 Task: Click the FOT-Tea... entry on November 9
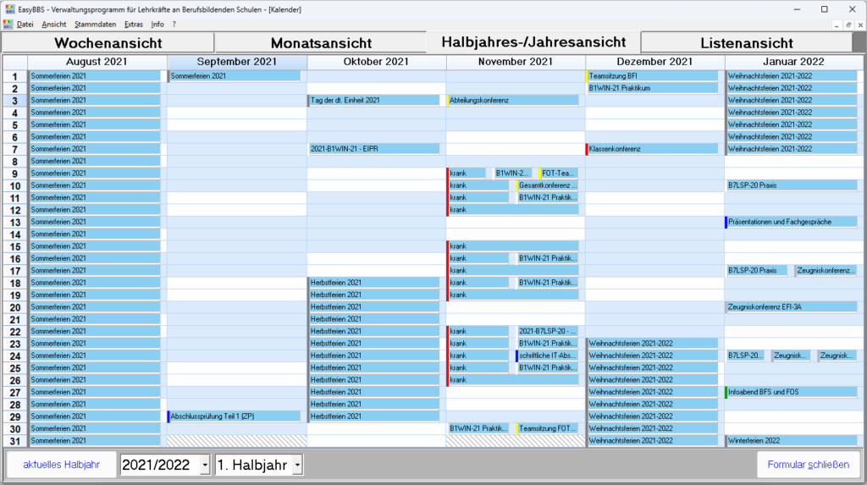559,174
